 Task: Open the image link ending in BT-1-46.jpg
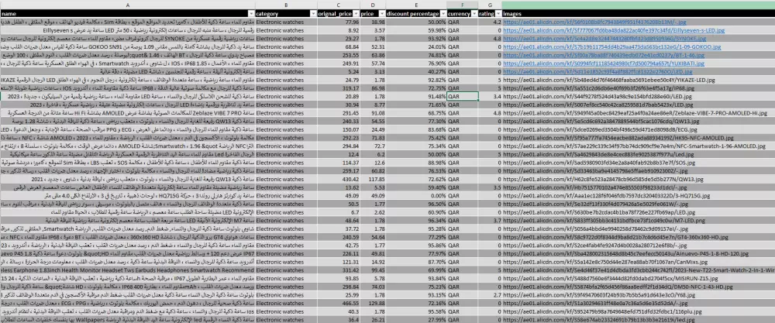pos(604,55)
